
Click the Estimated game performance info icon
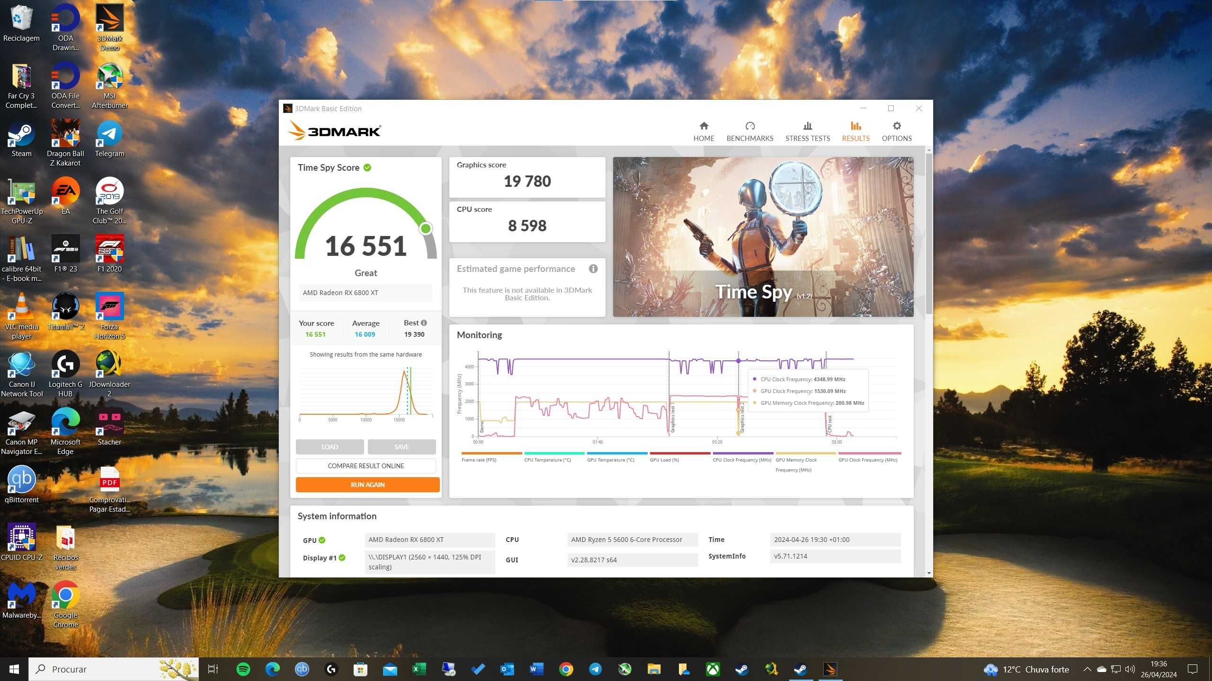[x=593, y=269]
